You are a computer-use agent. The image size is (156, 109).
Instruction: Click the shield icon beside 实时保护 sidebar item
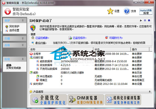(7, 27)
